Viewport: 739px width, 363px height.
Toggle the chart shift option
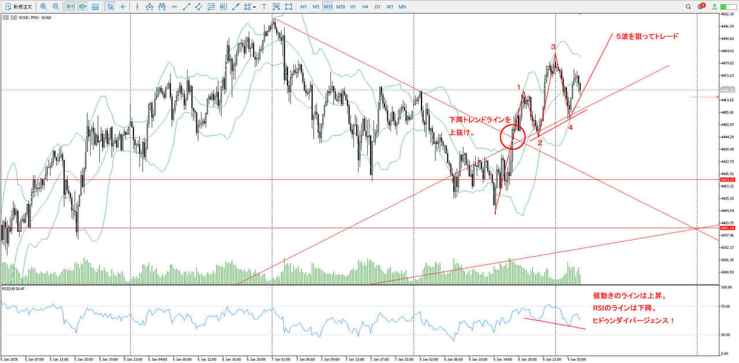pyautogui.click(x=83, y=7)
